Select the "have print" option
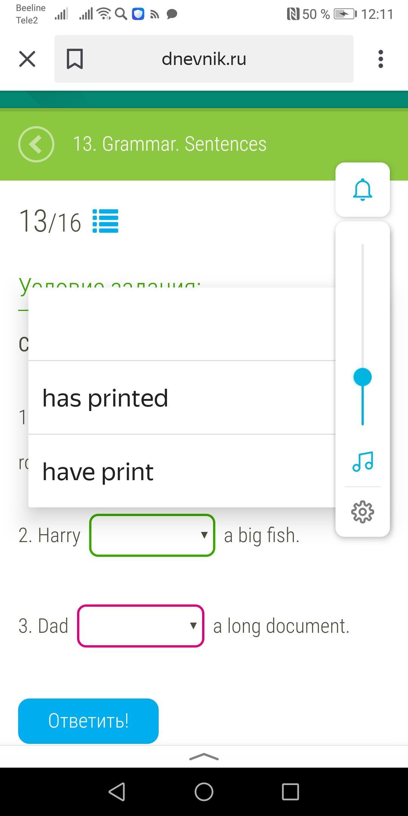Viewport: 408px width, 816px height. [182, 471]
